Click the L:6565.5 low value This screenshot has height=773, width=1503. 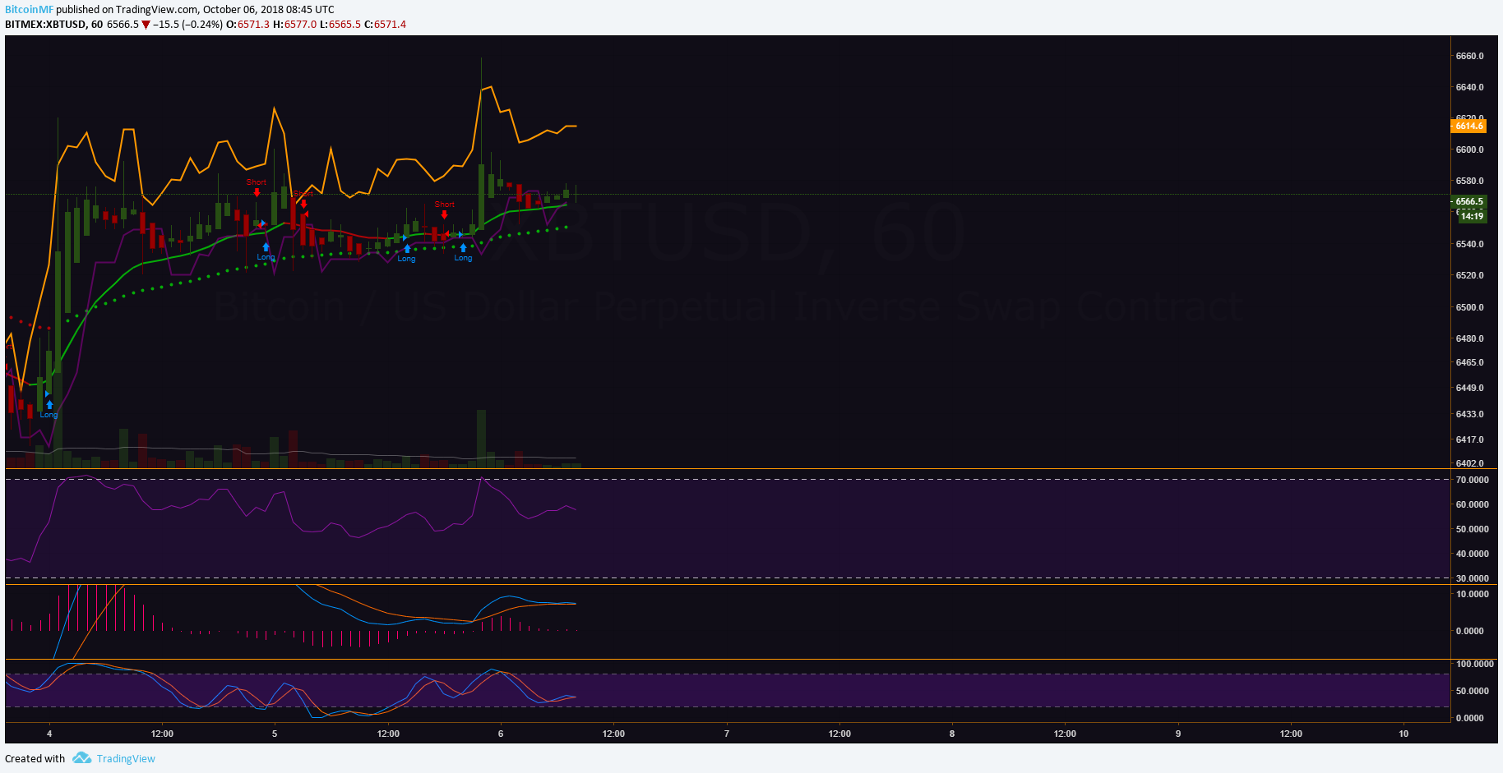point(340,25)
